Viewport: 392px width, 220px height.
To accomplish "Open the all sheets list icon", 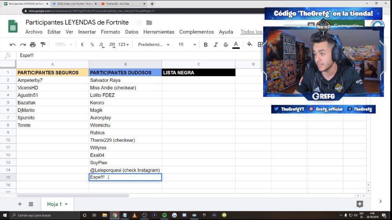I will click(31, 204).
